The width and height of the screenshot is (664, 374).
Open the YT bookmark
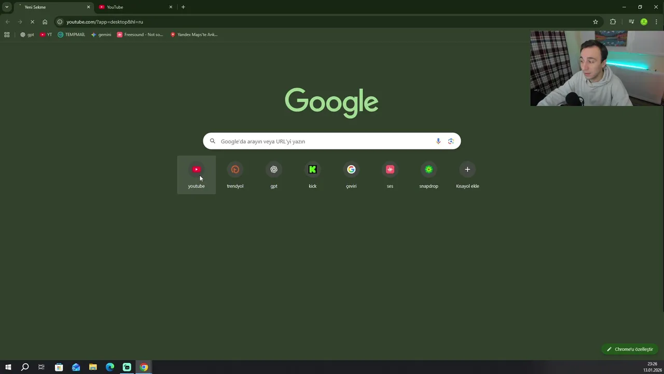point(46,34)
